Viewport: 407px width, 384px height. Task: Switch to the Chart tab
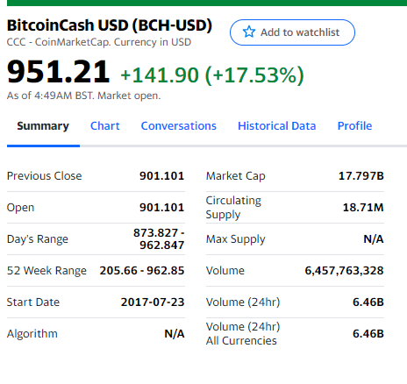point(105,126)
